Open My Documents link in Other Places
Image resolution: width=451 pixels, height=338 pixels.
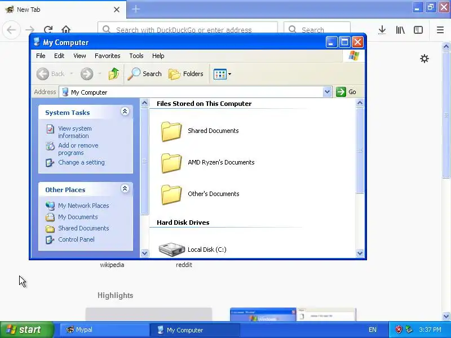pyautogui.click(x=78, y=217)
